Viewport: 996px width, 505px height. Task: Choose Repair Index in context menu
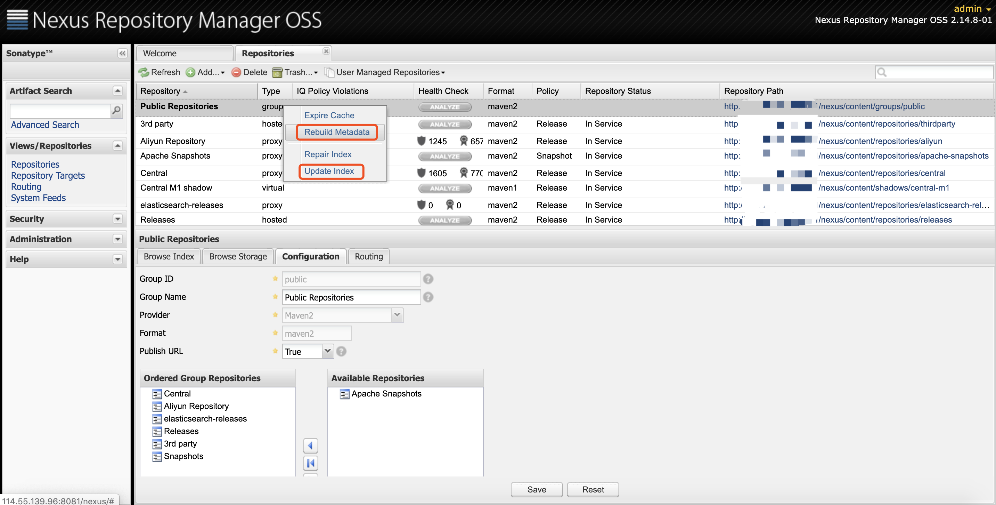tap(328, 154)
